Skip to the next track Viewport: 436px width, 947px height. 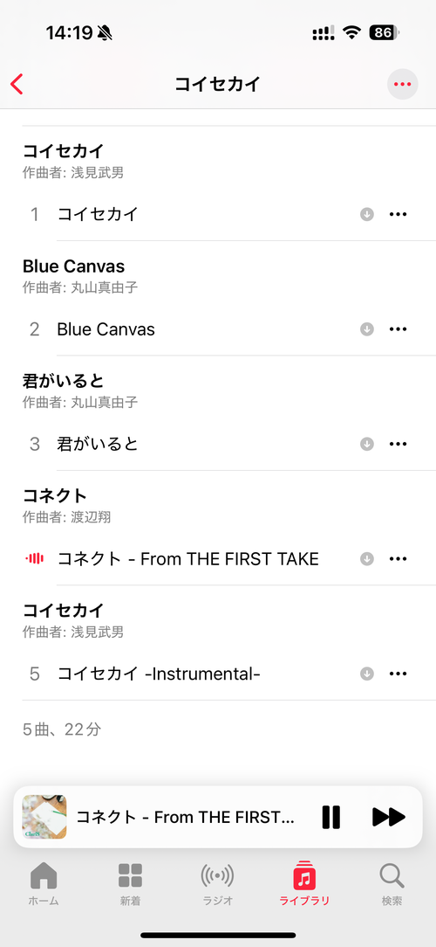tap(389, 817)
